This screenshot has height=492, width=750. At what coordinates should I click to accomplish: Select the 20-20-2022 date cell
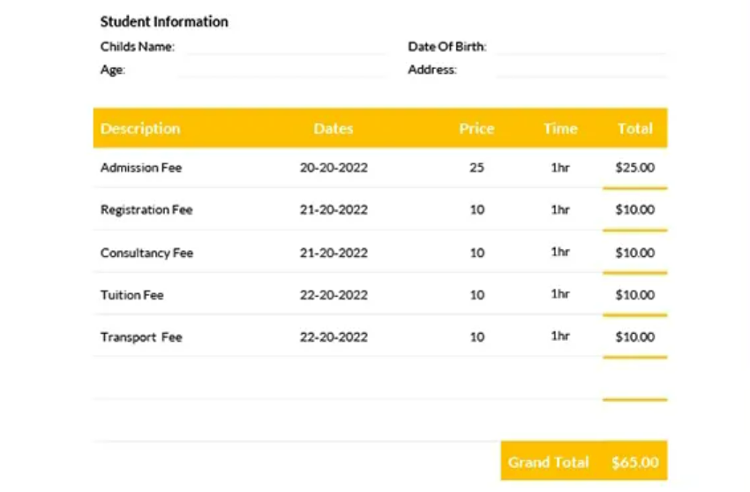334,168
